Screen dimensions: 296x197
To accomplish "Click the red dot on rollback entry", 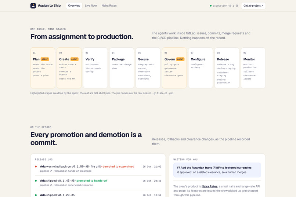I will 36,167.
